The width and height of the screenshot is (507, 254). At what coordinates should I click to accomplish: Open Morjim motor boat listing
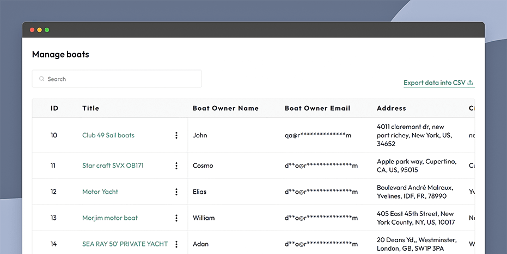point(110,218)
